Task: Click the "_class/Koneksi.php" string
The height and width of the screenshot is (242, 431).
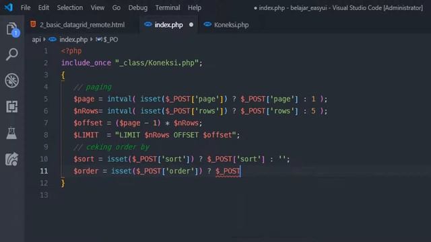Action: [x=157, y=63]
